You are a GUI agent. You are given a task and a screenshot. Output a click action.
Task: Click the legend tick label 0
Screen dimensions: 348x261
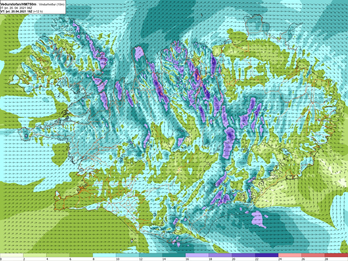[x=1, y=259]
